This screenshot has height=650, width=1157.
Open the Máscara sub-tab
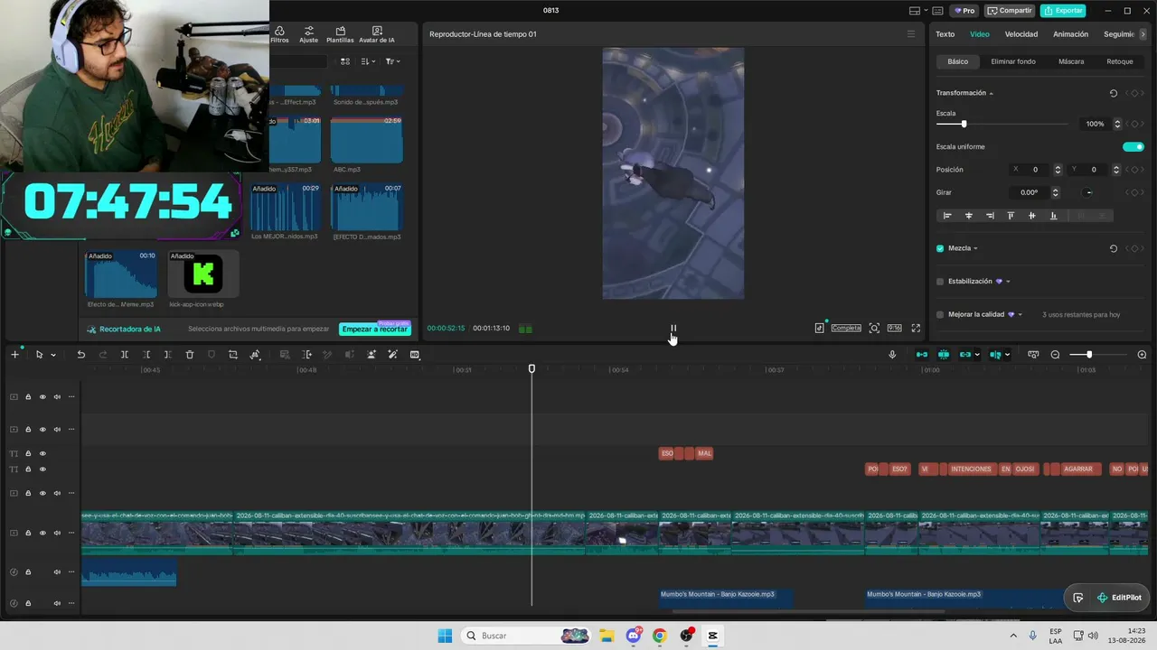1071,61
